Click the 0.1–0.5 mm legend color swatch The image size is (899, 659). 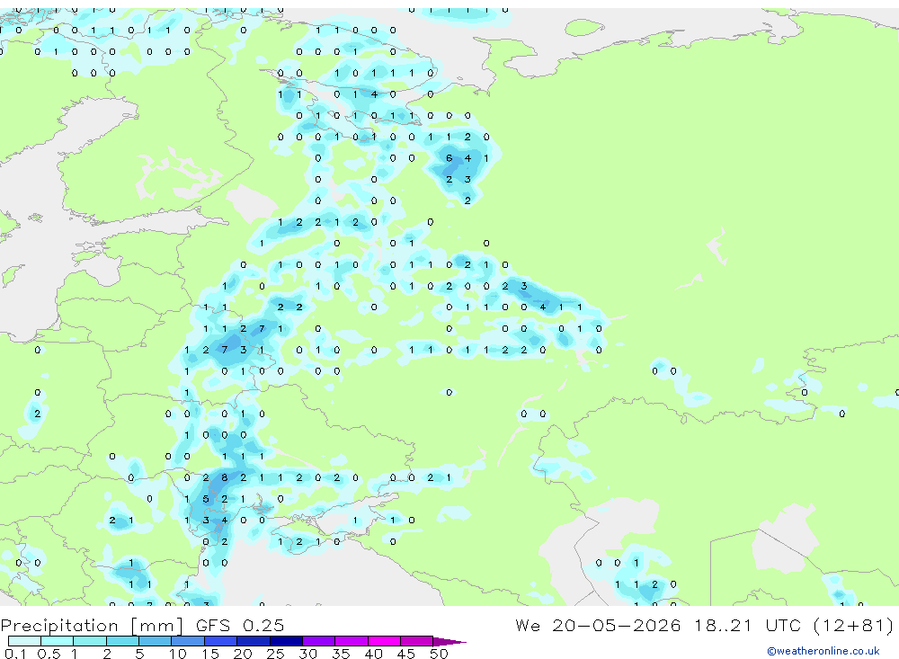pos(24,641)
